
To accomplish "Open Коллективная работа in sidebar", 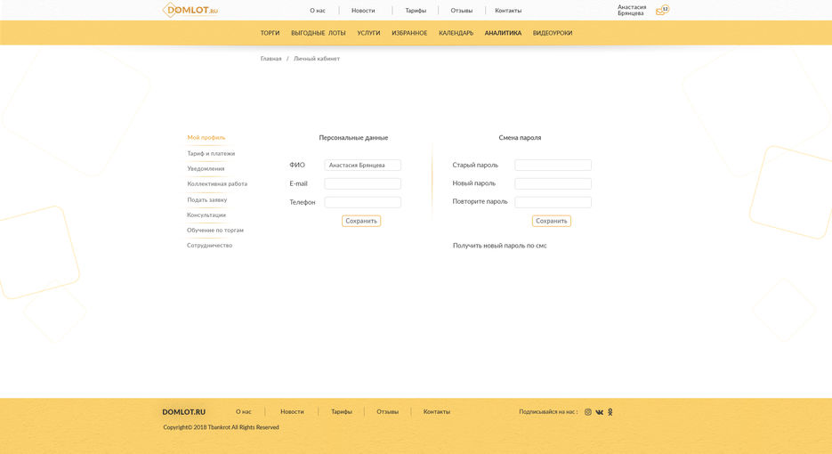I will click(217, 184).
